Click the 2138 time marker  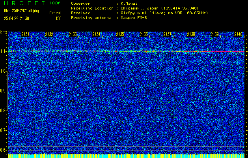pyautogui.click(x=191, y=34)
